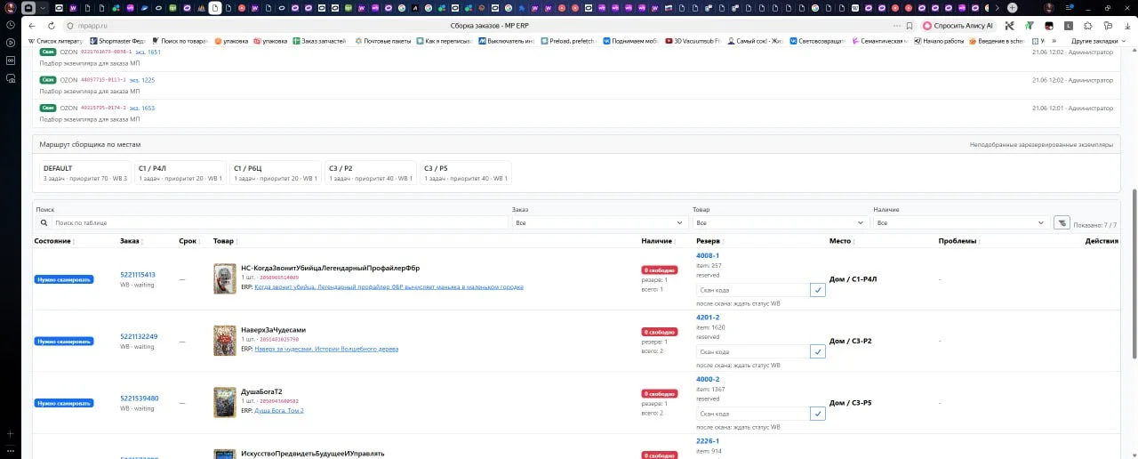
Task: Sort table by Состояние column header
Action: [x=52, y=241]
